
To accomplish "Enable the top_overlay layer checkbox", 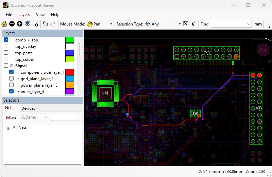I will click(6, 47).
